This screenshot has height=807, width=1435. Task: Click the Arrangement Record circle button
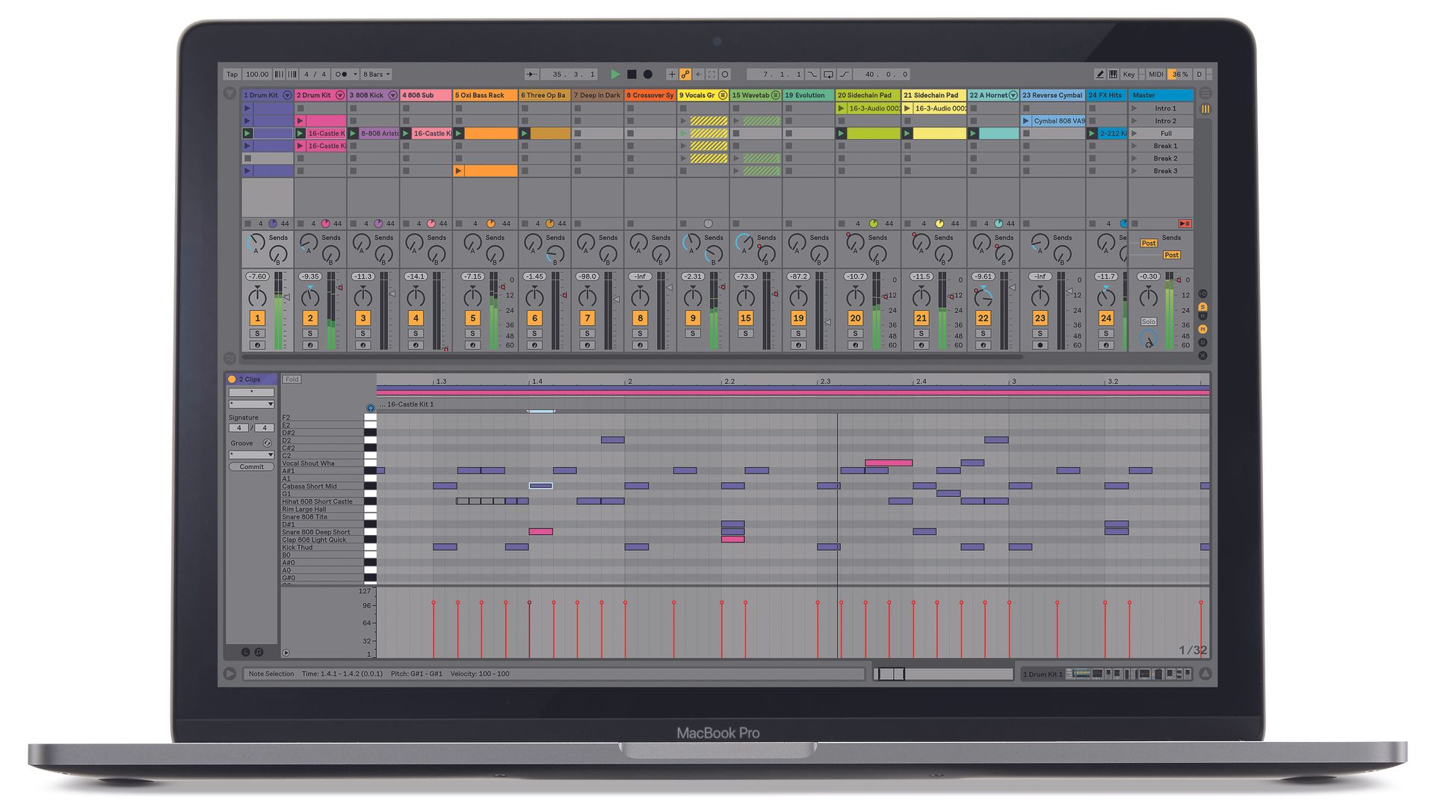[648, 74]
